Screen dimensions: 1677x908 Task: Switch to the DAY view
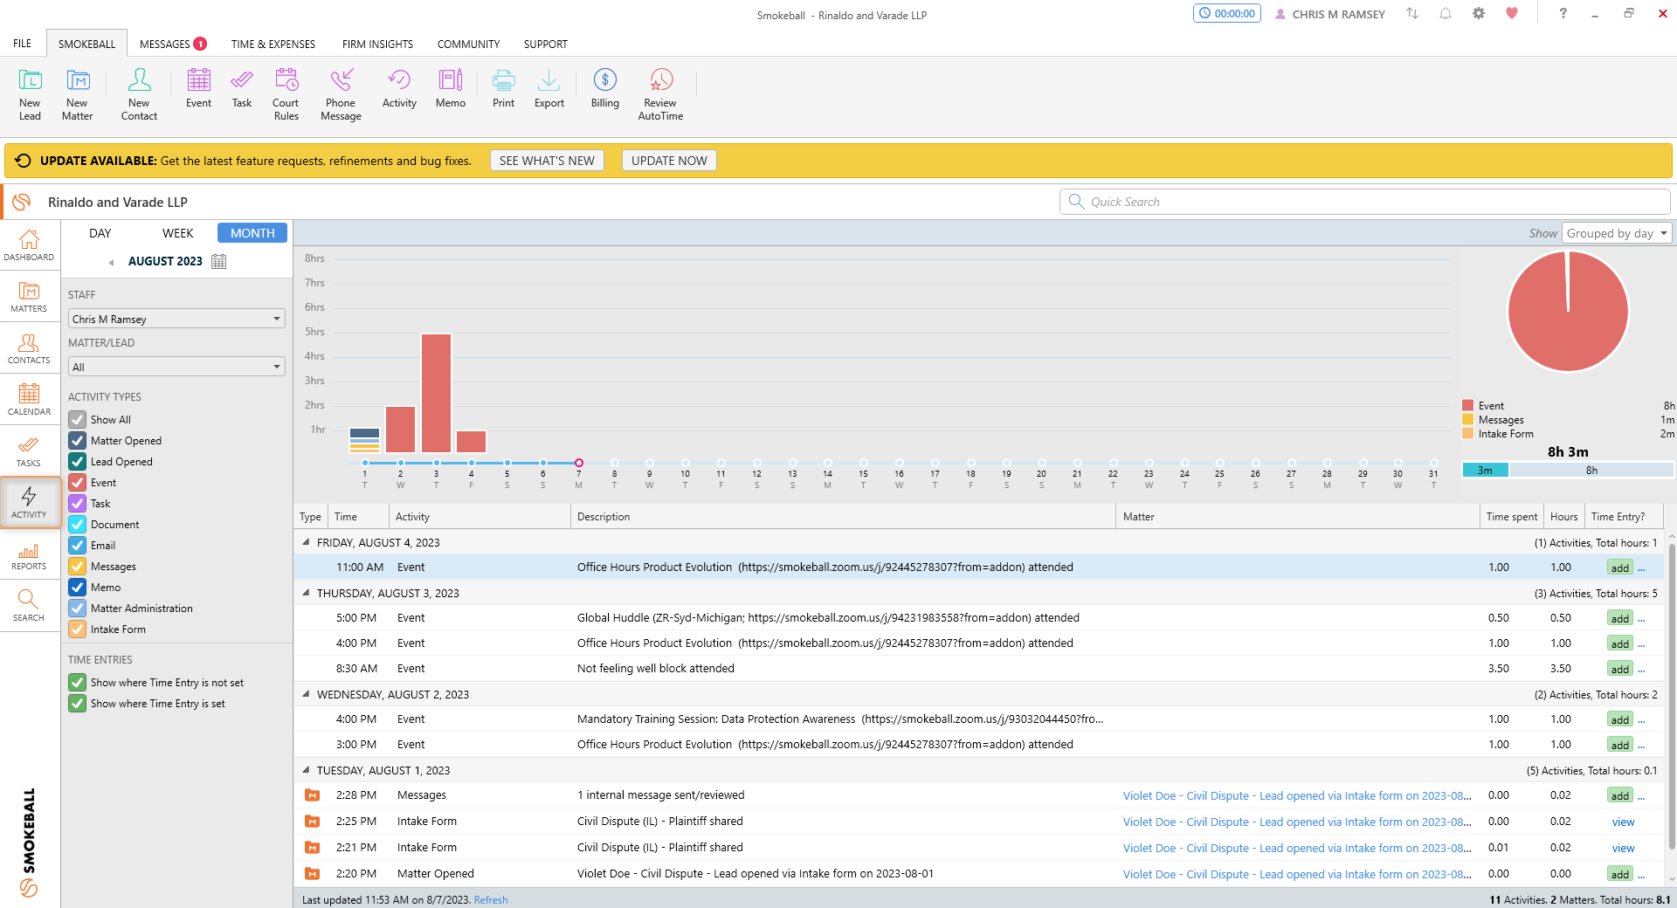(100, 233)
